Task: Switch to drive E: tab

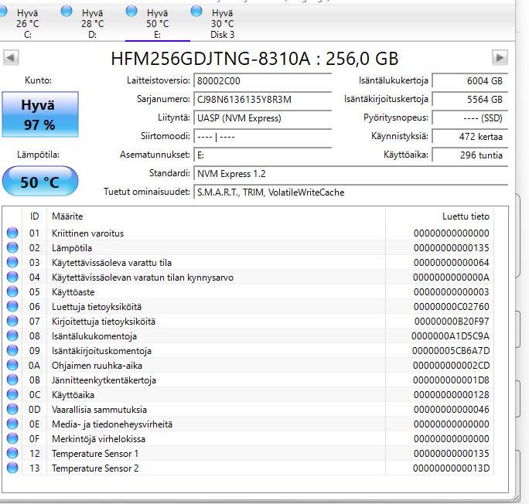Action: click(x=157, y=23)
